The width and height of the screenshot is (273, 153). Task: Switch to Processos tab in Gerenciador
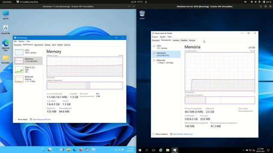[156, 40]
